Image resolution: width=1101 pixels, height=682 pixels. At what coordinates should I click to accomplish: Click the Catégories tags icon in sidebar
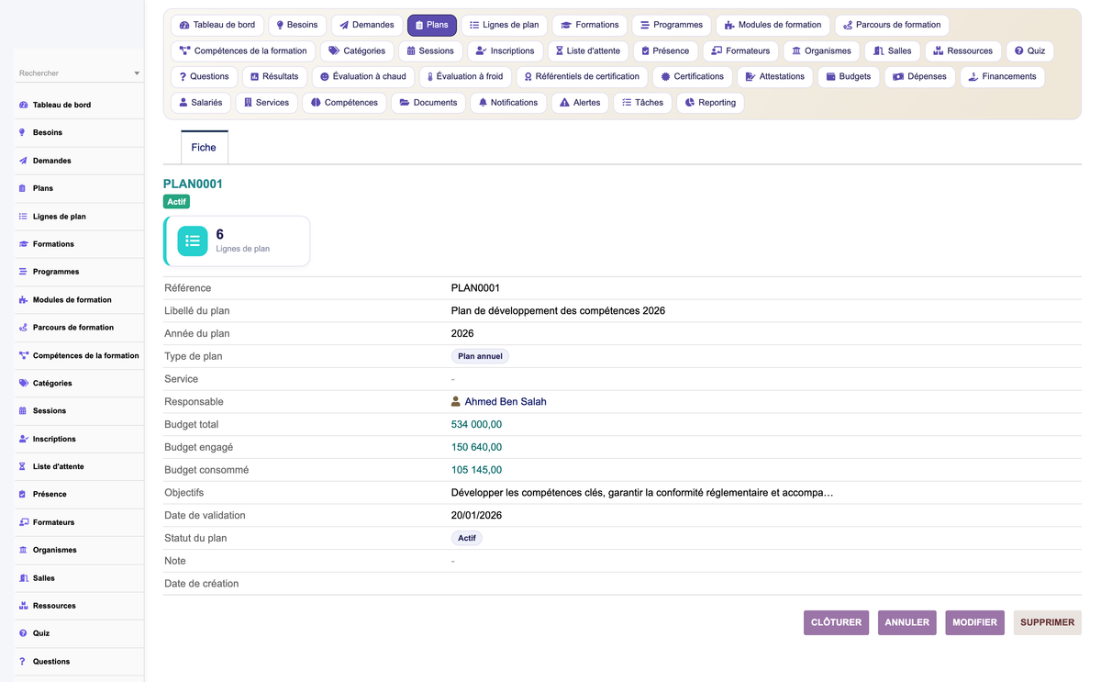tap(23, 383)
